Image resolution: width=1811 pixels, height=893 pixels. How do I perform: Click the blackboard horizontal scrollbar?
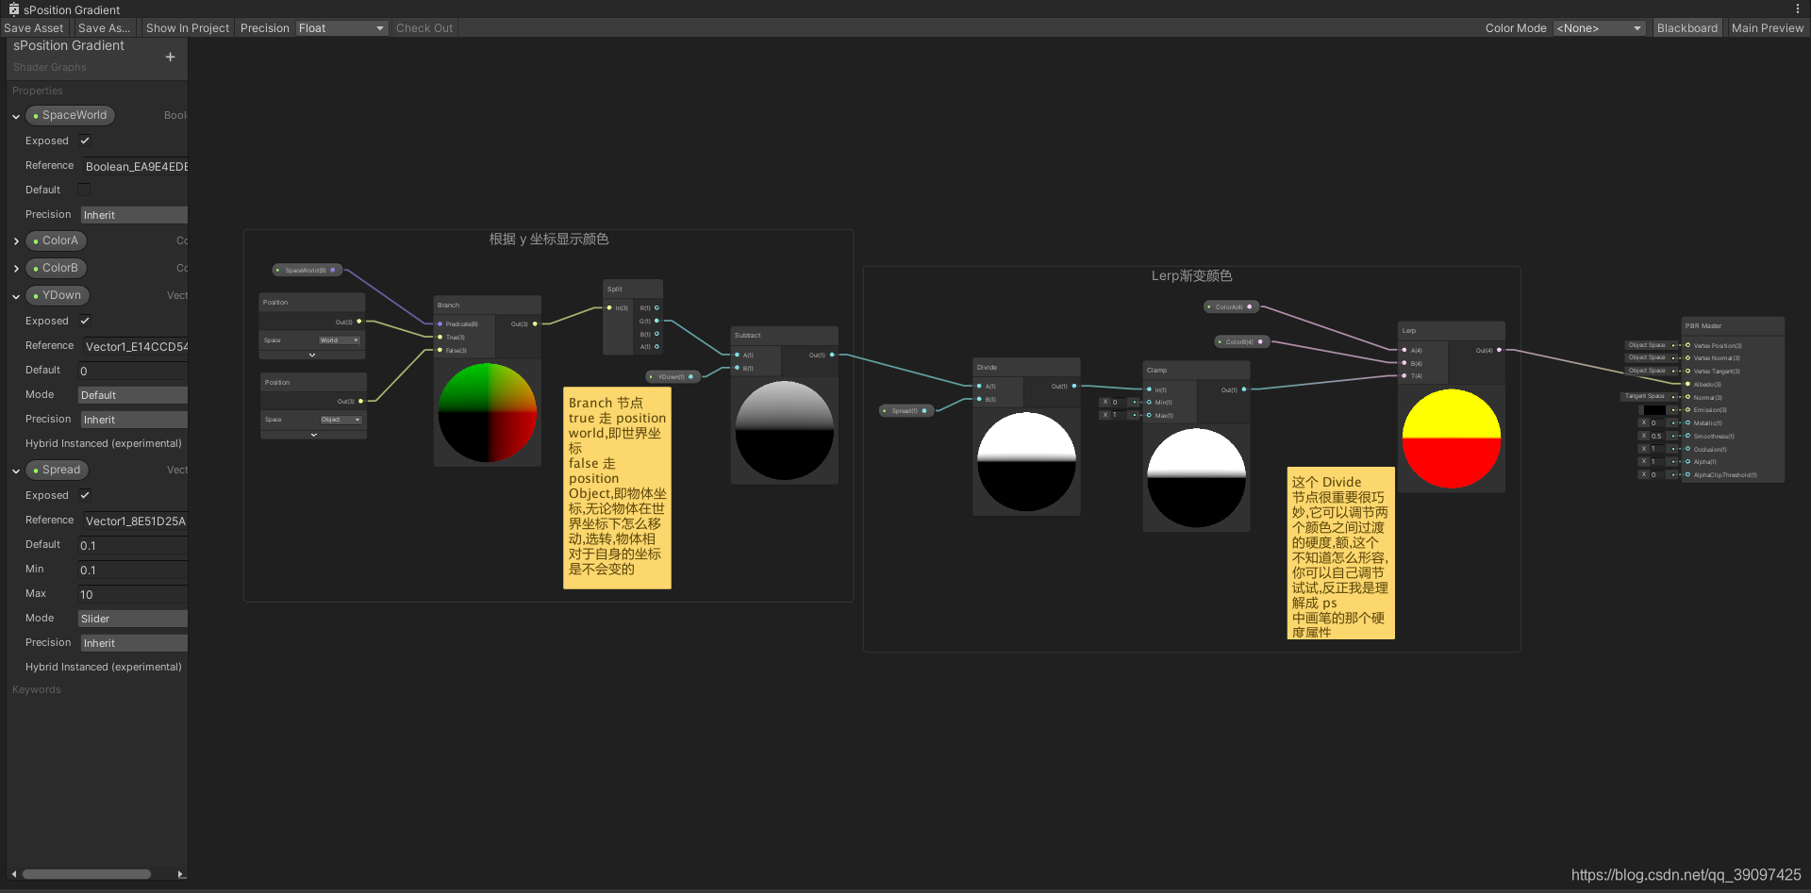click(x=87, y=874)
